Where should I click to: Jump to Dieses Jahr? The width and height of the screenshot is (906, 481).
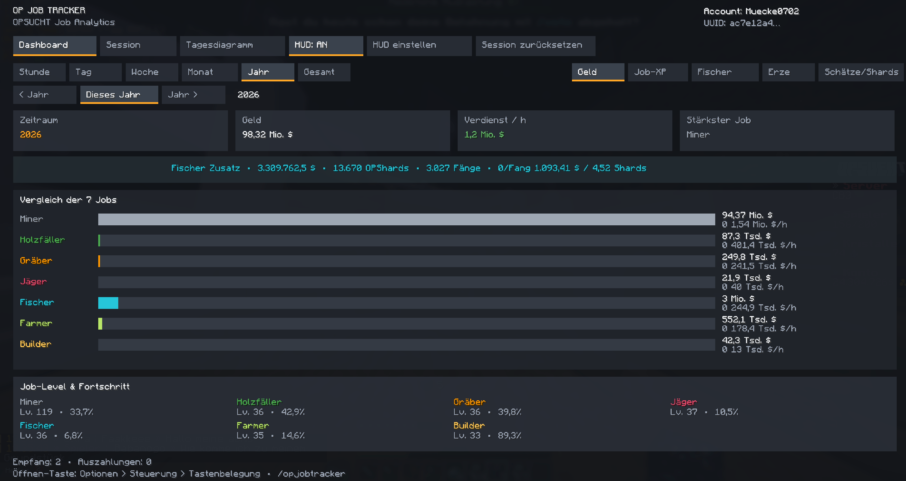[119, 95]
